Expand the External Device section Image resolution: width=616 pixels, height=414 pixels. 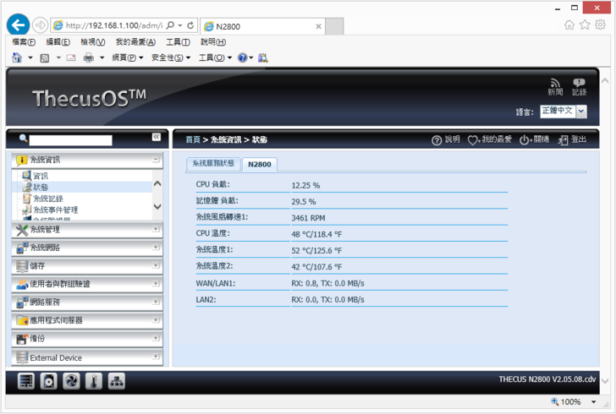point(85,357)
